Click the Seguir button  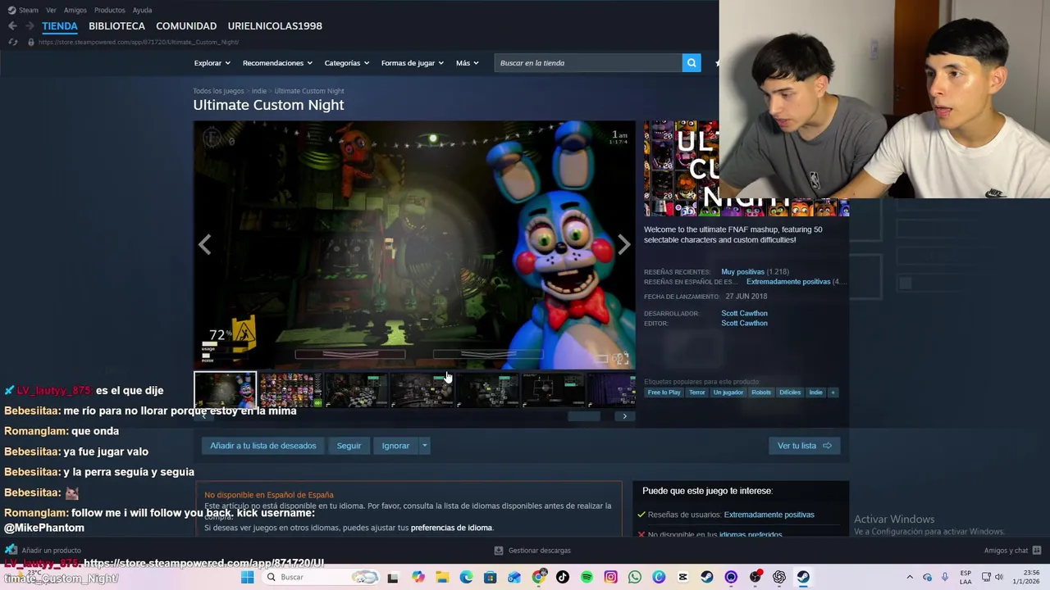point(349,446)
